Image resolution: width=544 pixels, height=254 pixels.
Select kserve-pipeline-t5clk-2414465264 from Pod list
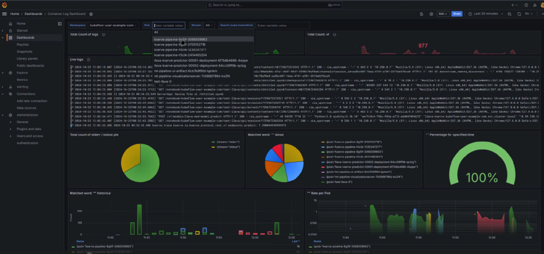[180, 55]
